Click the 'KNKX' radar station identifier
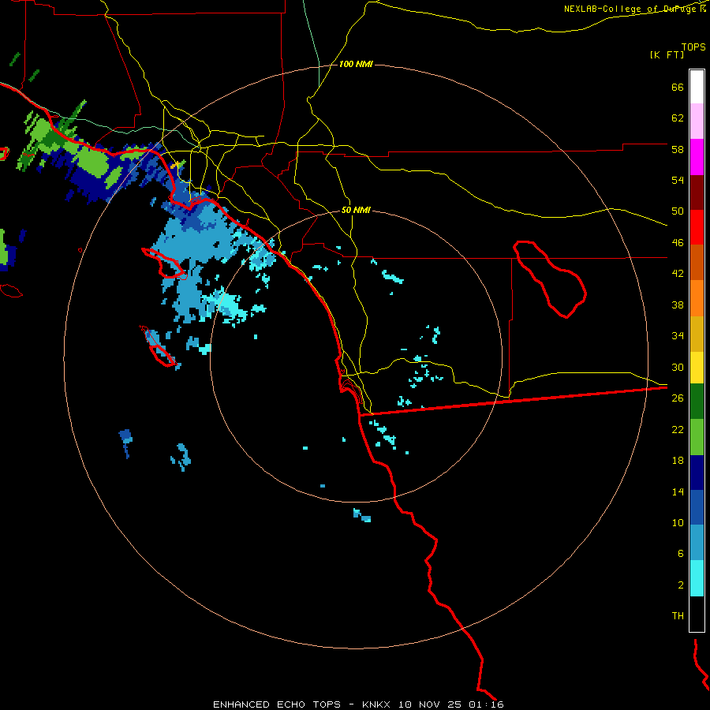Image resolution: width=710 pixels, height=710 pixels. pyautogui.click(x=377, y=704)
